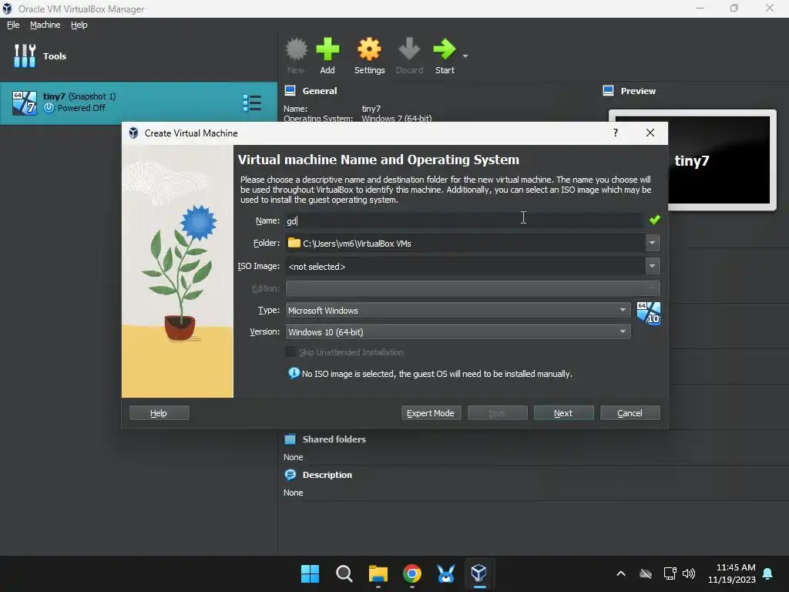This screenshot has height=592, width=789.
Task: Click the folder path C:\Users\vm6\VirtualBox VMs
Action: click(x=357, y=243)
